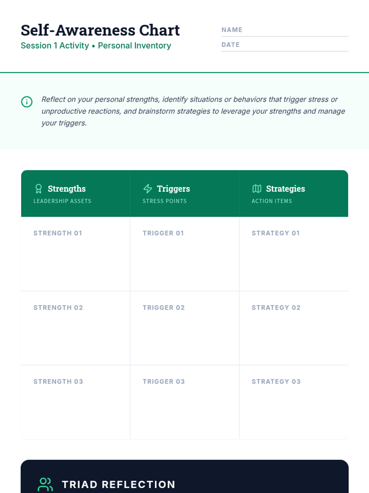The width and height of the screenshot is (369, 493).
Task: Click the Self-Awareness Chart title
Action: [x=100, y=30]
